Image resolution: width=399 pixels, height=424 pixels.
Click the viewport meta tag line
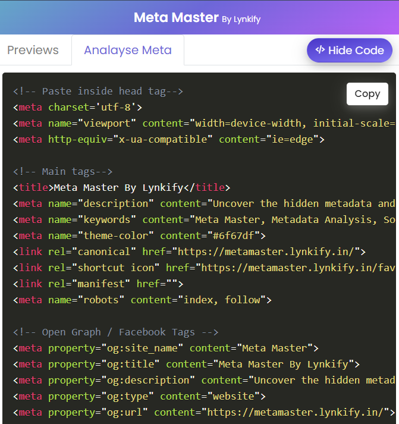[x=202, y=123]
